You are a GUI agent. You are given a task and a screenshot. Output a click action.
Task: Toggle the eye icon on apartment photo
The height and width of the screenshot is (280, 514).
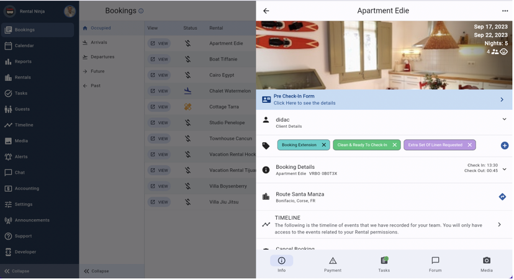[504, 52]
